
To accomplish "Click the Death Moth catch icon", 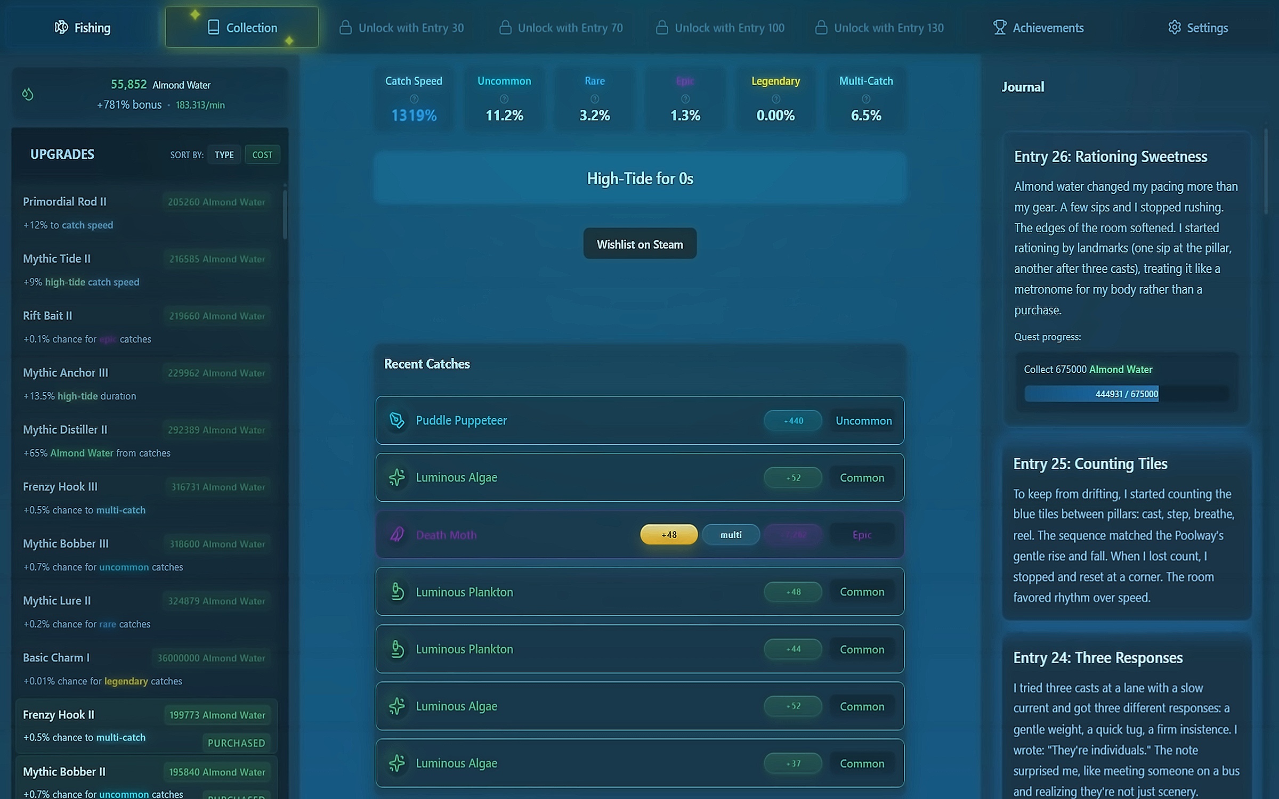I will click(x=396, y=534).
